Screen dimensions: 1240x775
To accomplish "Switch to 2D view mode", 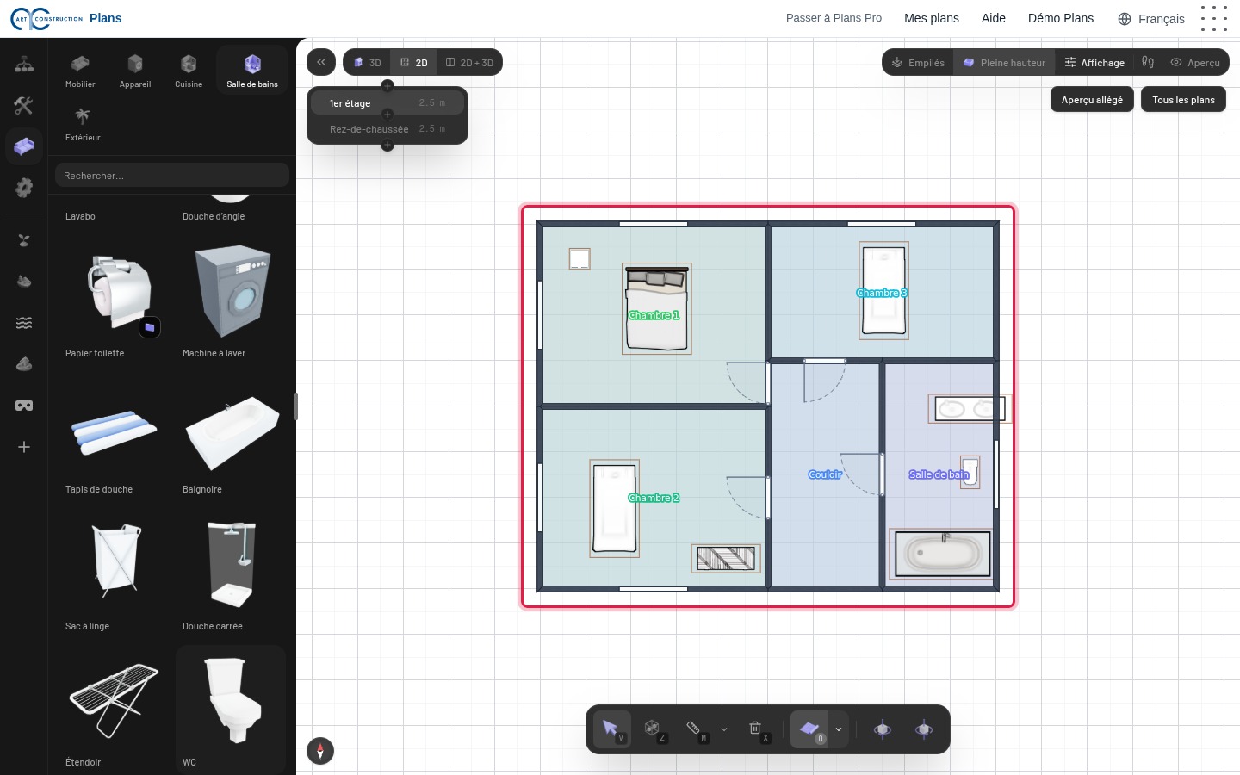I will tap(414, 62).
